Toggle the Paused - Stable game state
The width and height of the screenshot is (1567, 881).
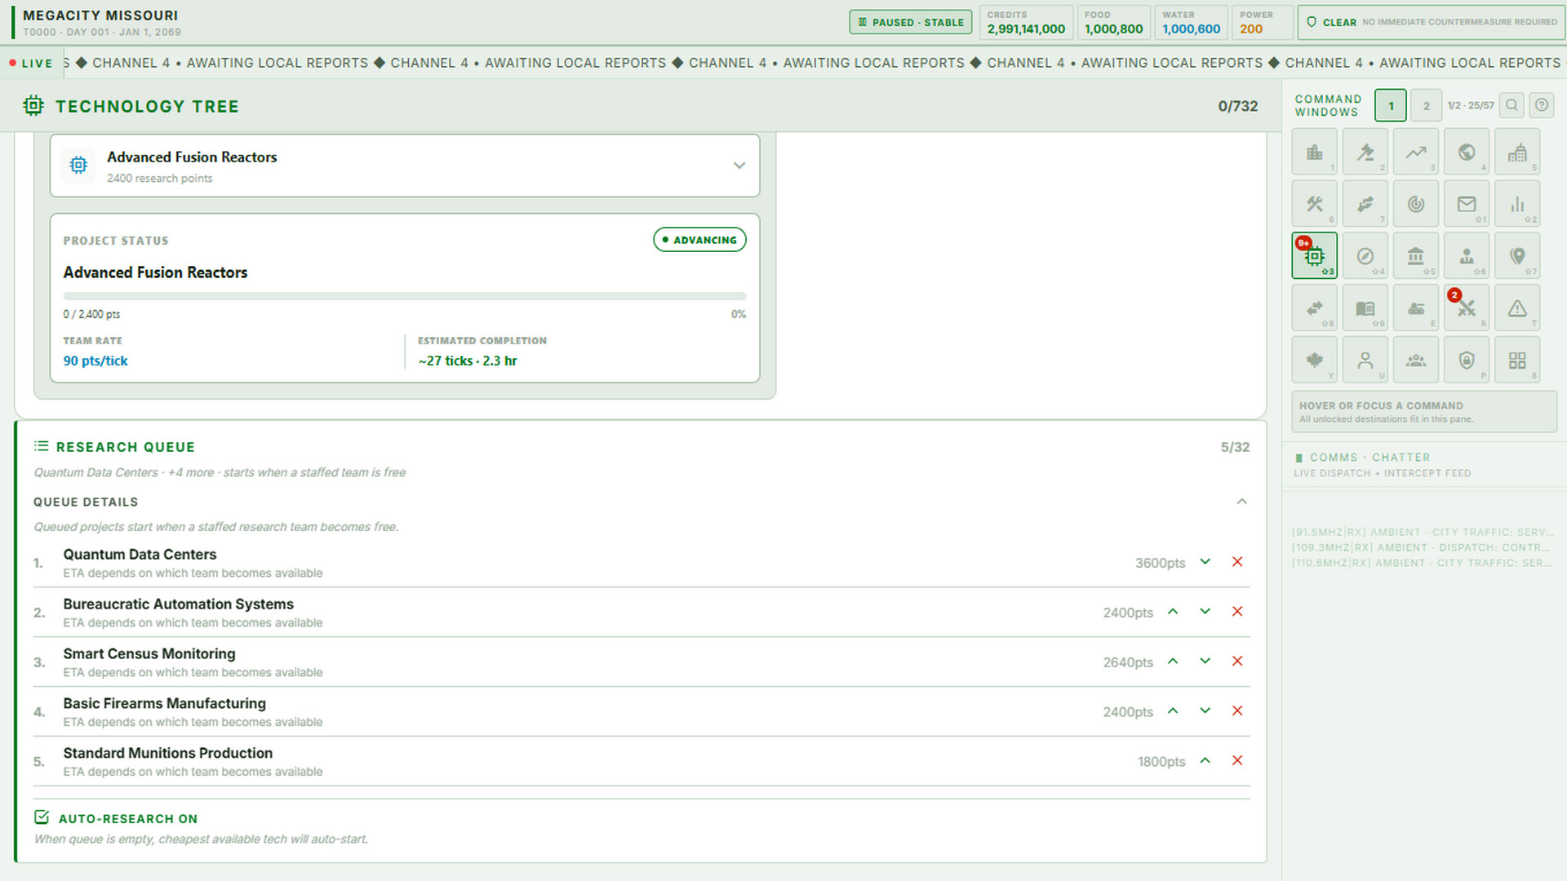pos(911,22)
